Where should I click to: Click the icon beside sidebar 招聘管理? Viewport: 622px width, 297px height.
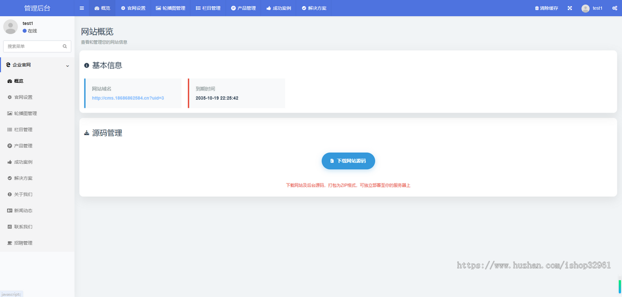pos(10,243)
